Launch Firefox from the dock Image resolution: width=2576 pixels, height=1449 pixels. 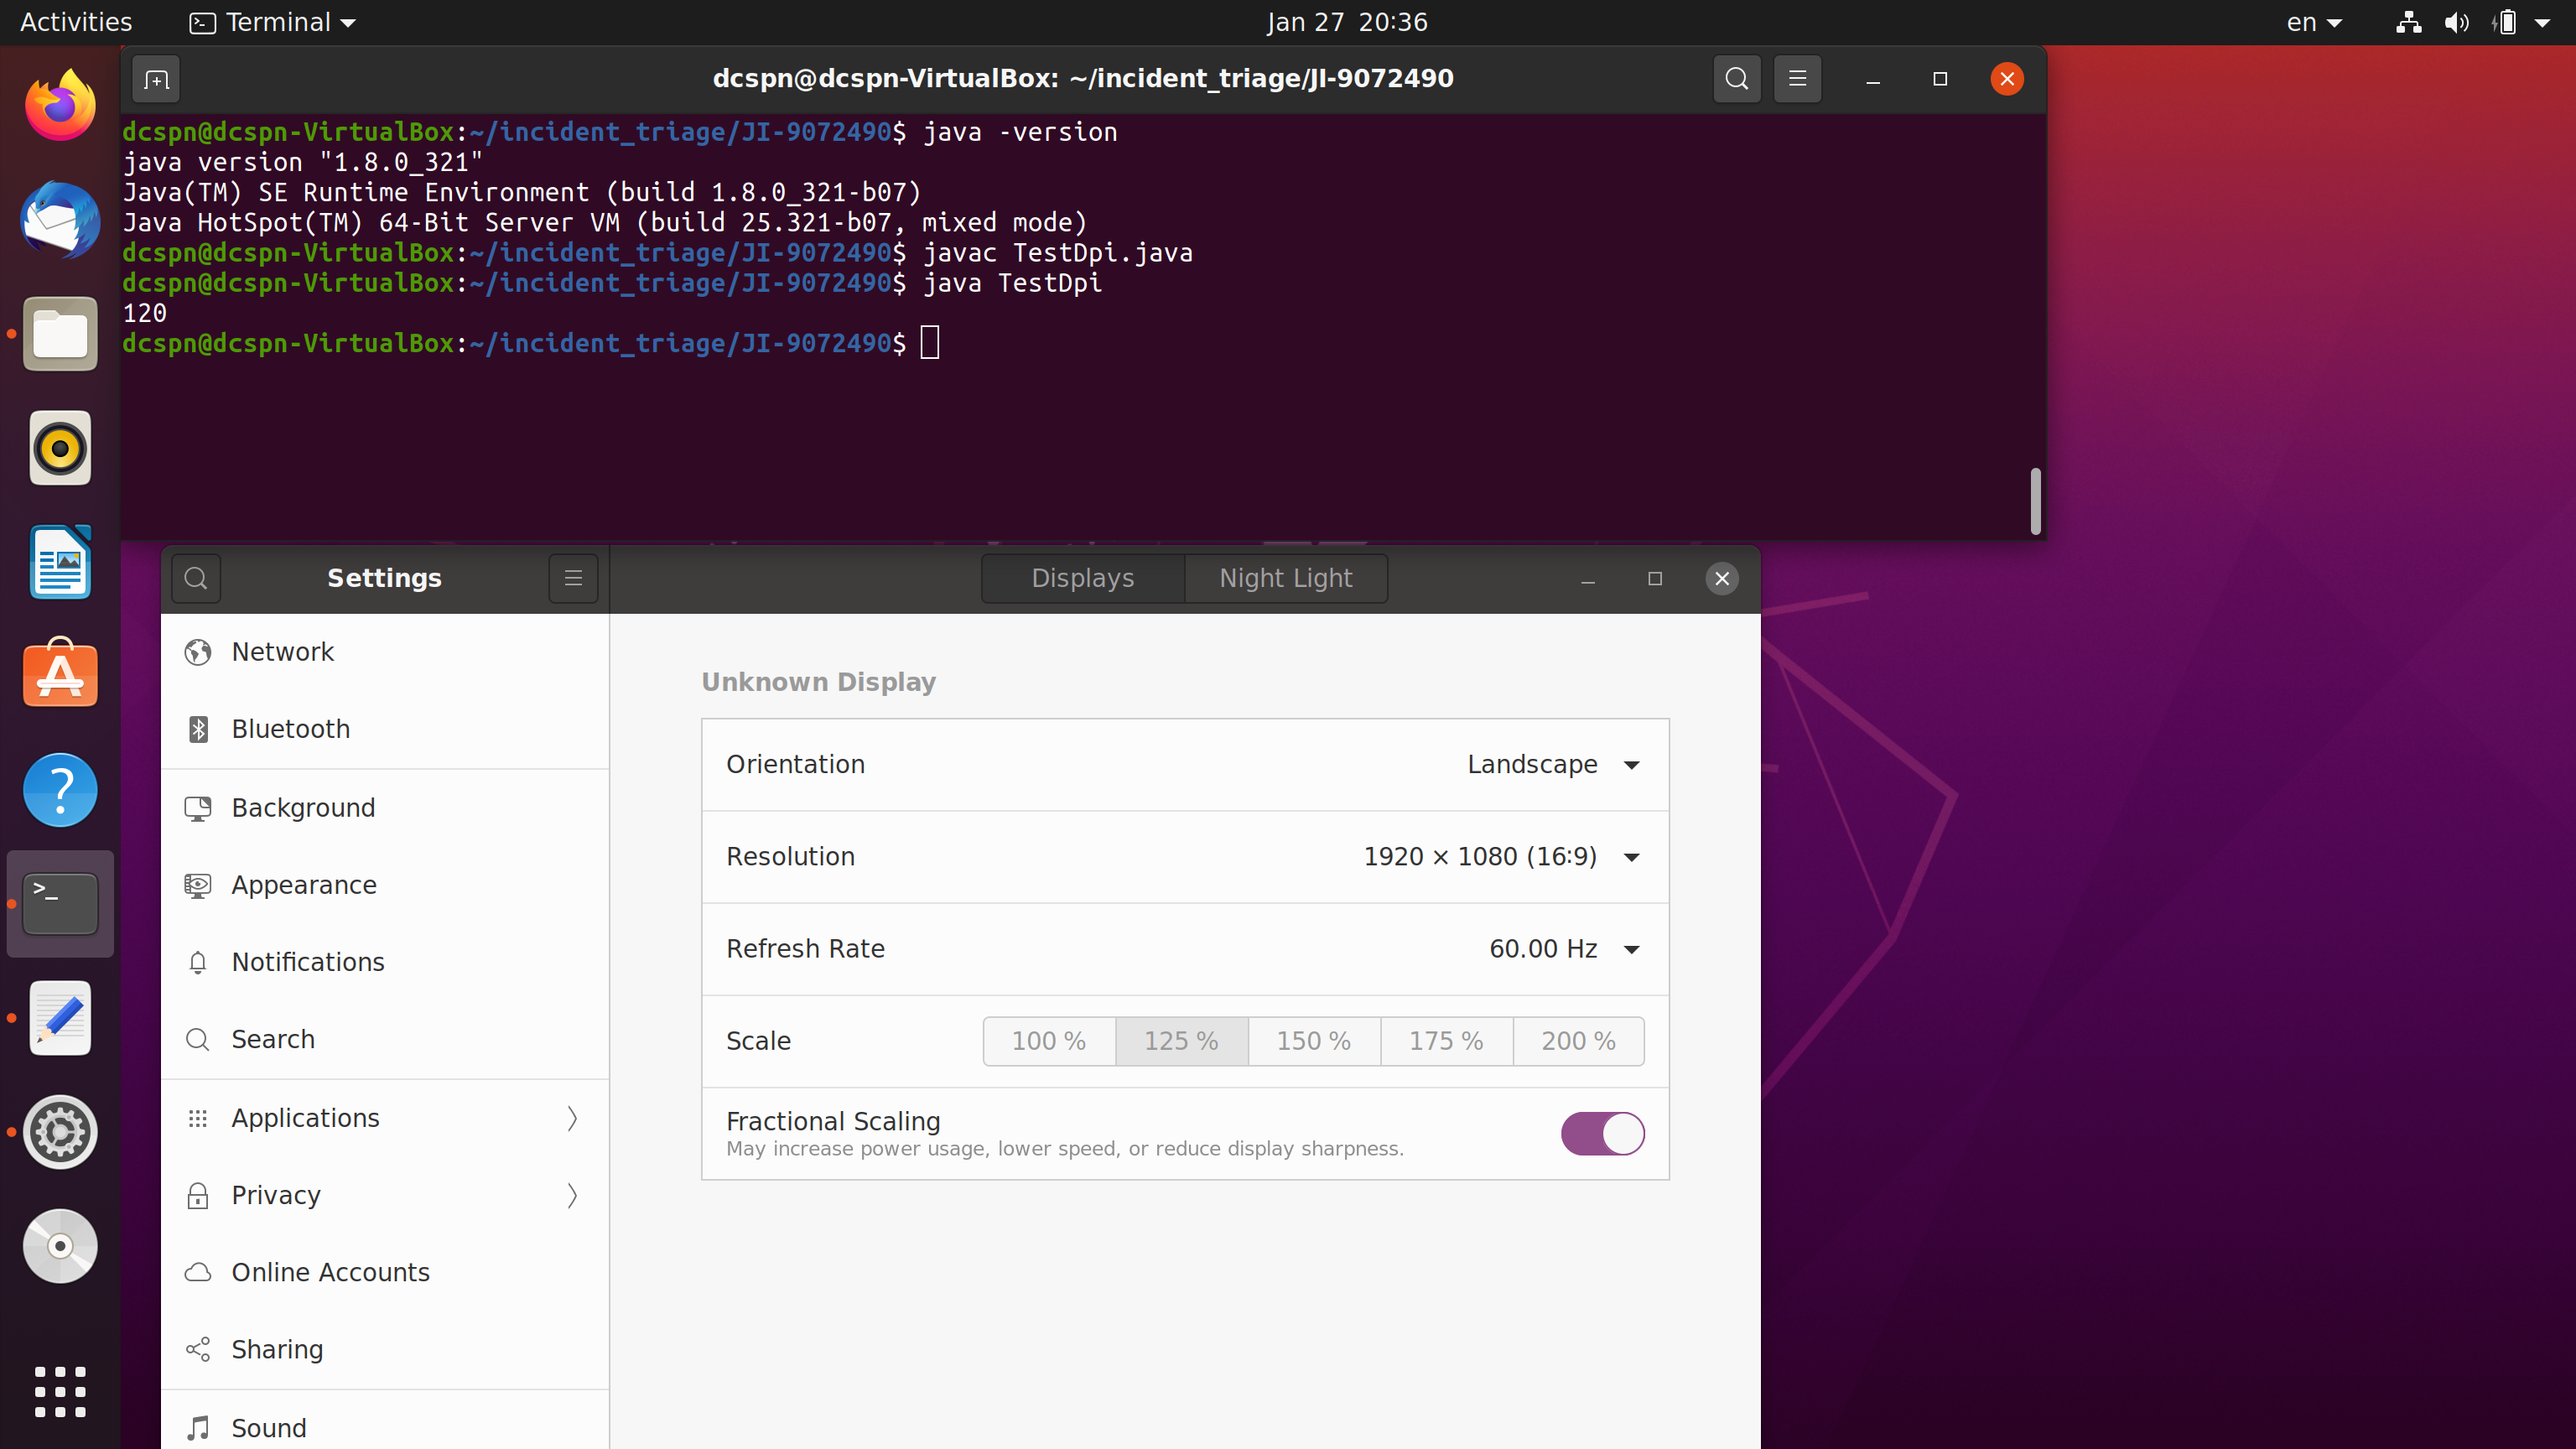pyautogui.click(x=60, y=106)
